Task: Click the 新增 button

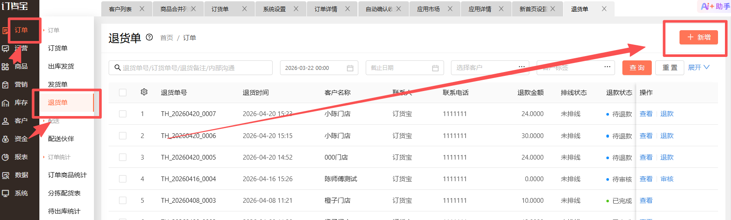Action: pos(699,37)
